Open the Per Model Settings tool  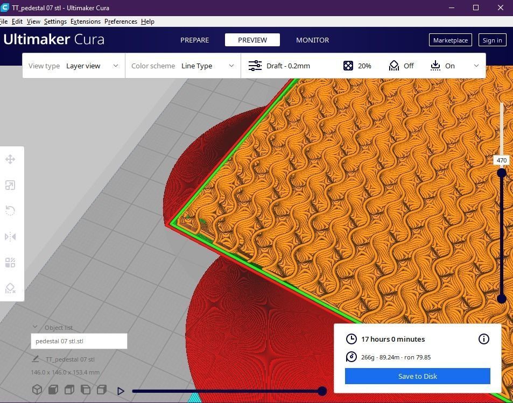click(10, 263)
